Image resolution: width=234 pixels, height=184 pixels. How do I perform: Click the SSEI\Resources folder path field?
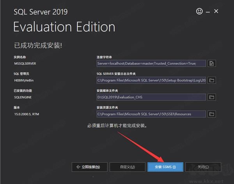click(151, 114)
